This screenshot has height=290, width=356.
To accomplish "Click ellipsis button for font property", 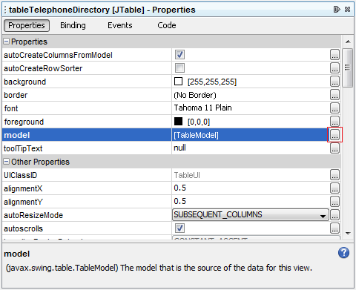I will pyautogui.click(x=334, y=108).
